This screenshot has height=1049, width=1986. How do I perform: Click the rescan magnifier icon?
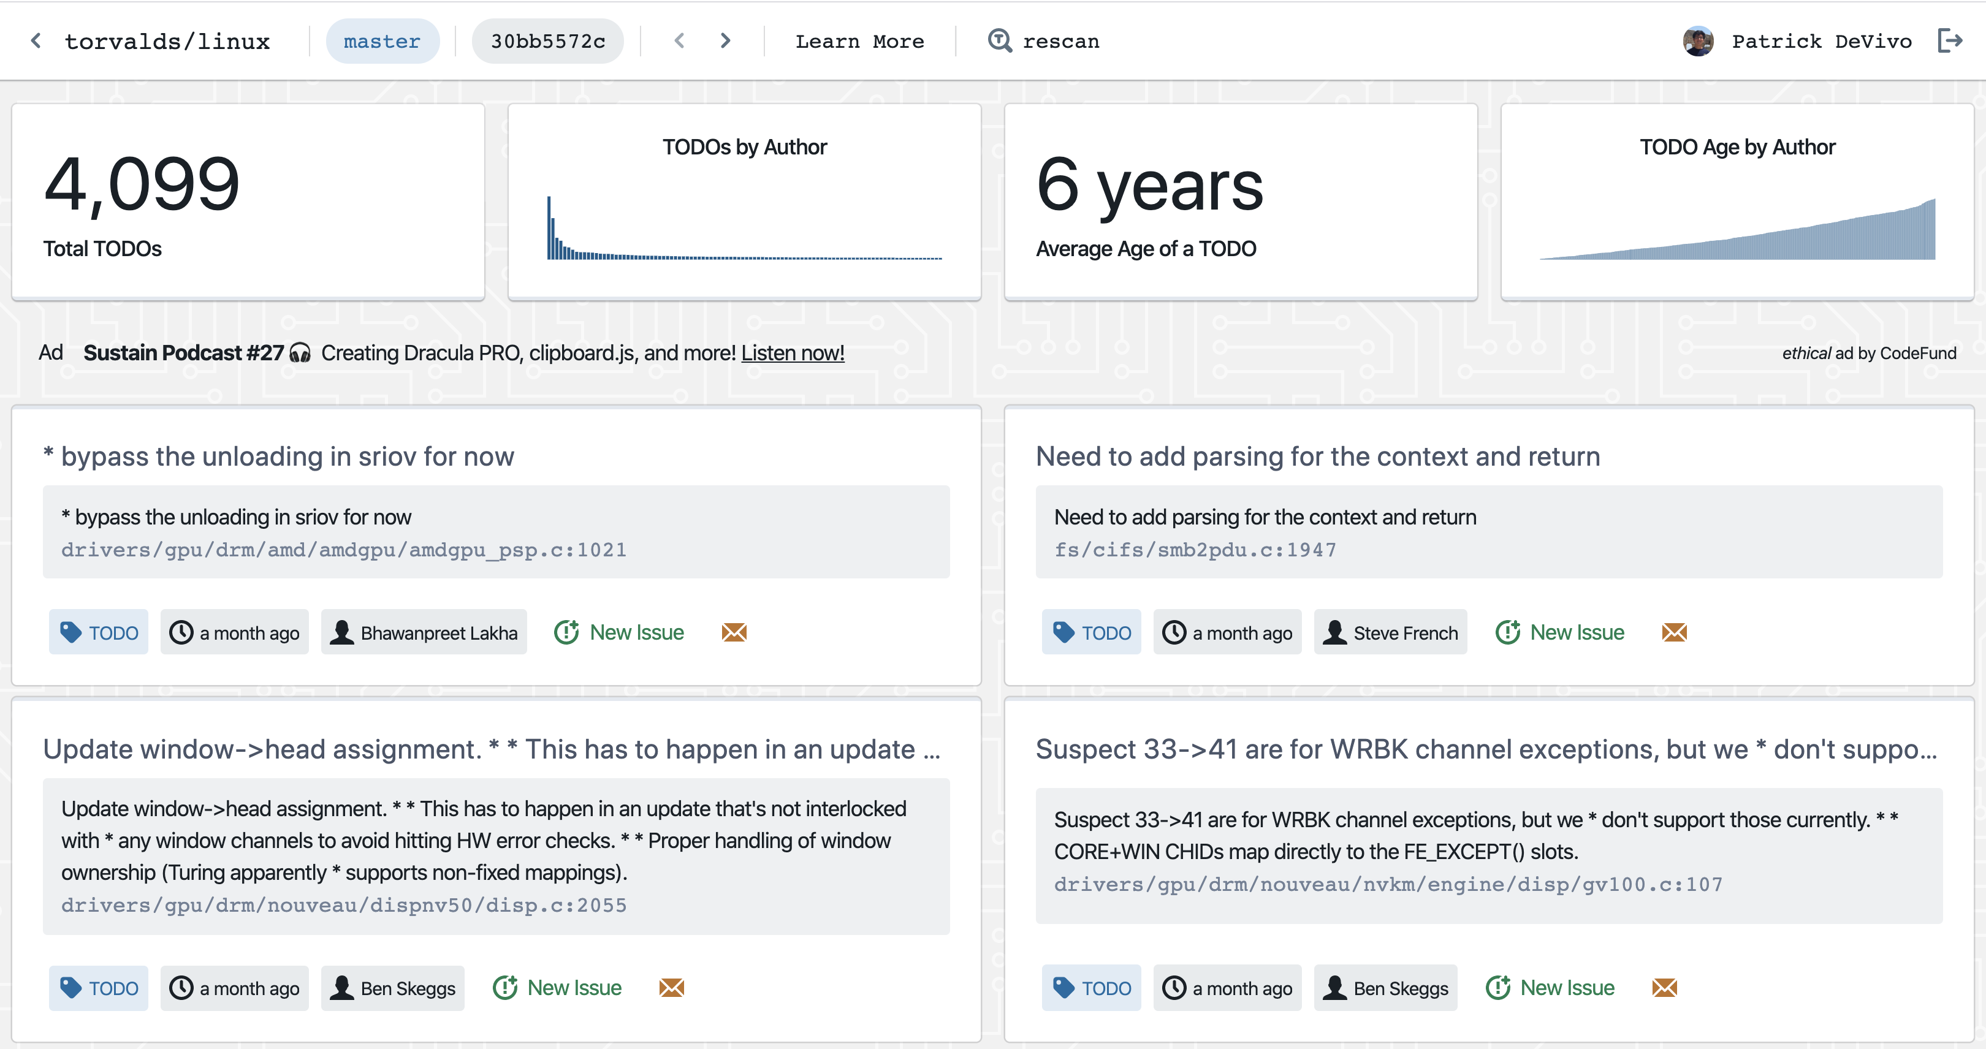pos(999,41)
